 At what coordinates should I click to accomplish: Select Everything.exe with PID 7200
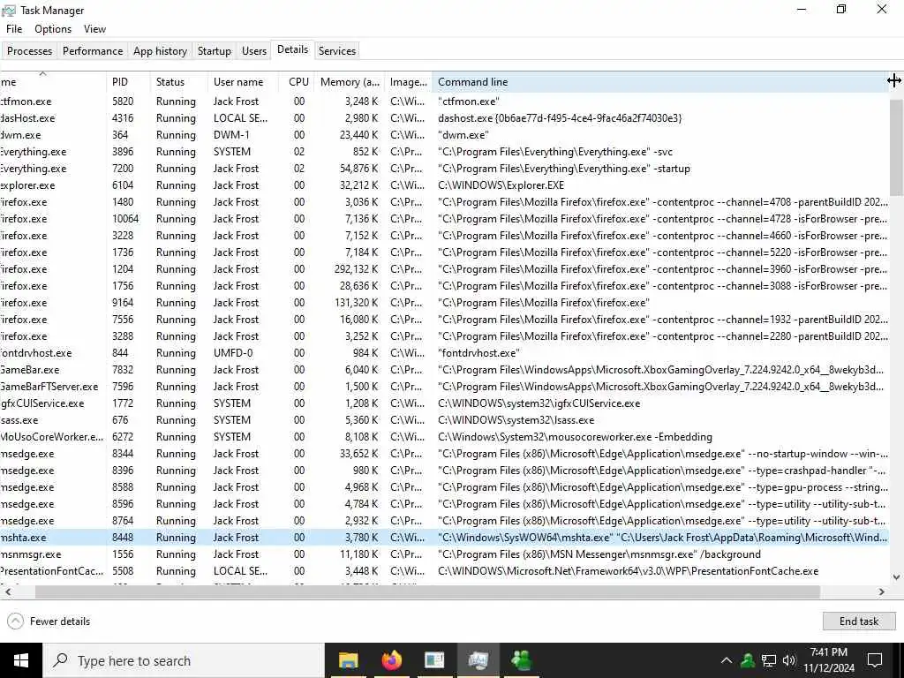[x=444, y=169]
